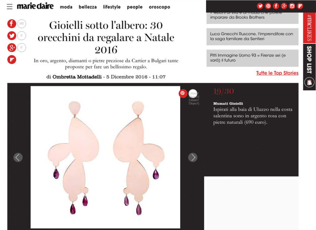Open the bellezza menu section
This screenshot has height=230, width=316.
coord(88,7)
